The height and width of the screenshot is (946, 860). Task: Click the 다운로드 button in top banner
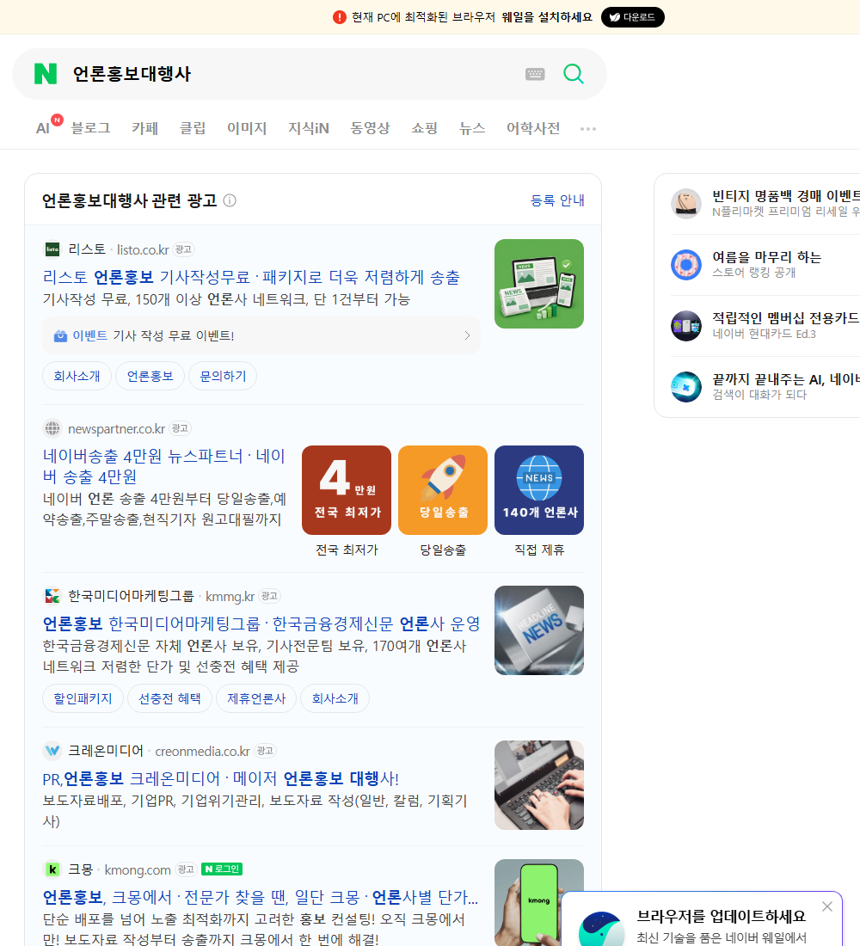632,17
